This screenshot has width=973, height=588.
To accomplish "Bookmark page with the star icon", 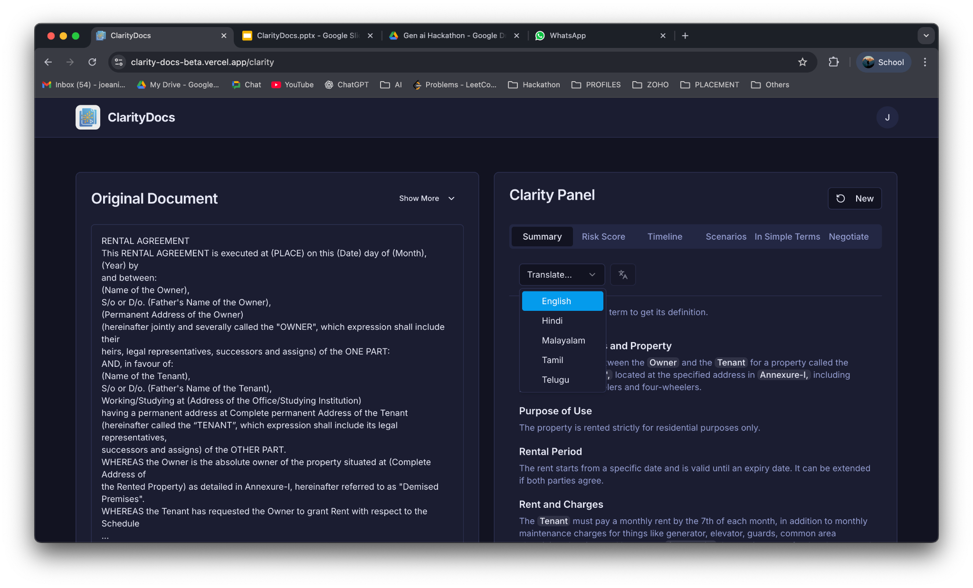I will tap(802, 62).
